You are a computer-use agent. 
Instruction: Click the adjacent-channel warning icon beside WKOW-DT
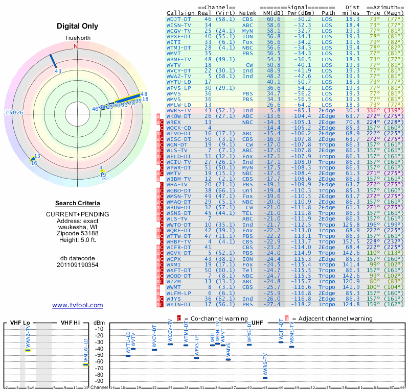click(159, 116)
